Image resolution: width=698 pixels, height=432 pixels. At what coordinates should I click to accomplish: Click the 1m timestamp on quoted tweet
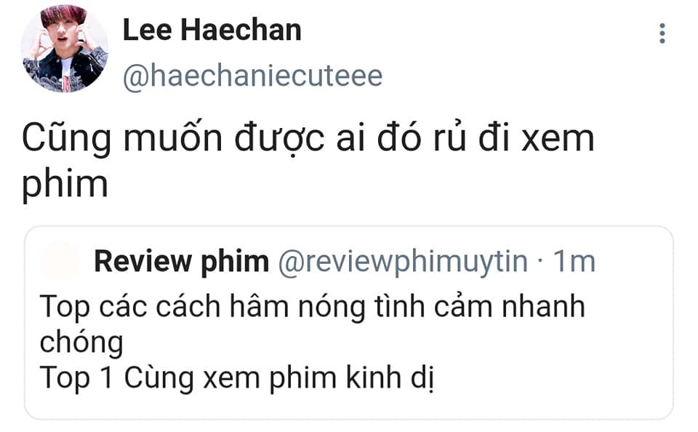[x=574, y=261]
